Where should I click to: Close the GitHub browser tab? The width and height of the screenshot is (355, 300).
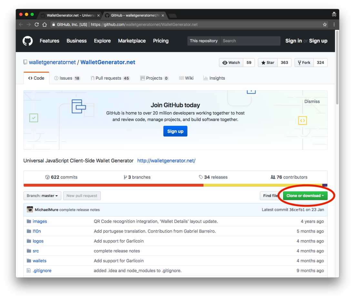click(163, 15)
